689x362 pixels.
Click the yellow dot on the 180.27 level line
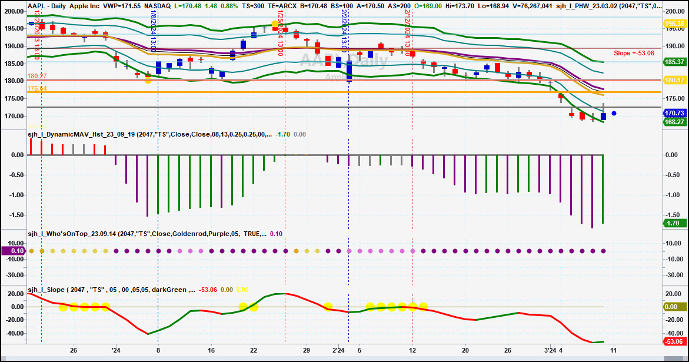pyautogui.click(x=148, y=81)
